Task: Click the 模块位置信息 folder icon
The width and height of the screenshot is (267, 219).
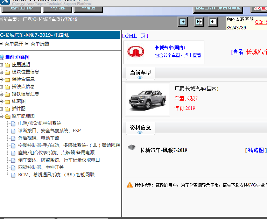Action: click(x=7, y=72)
